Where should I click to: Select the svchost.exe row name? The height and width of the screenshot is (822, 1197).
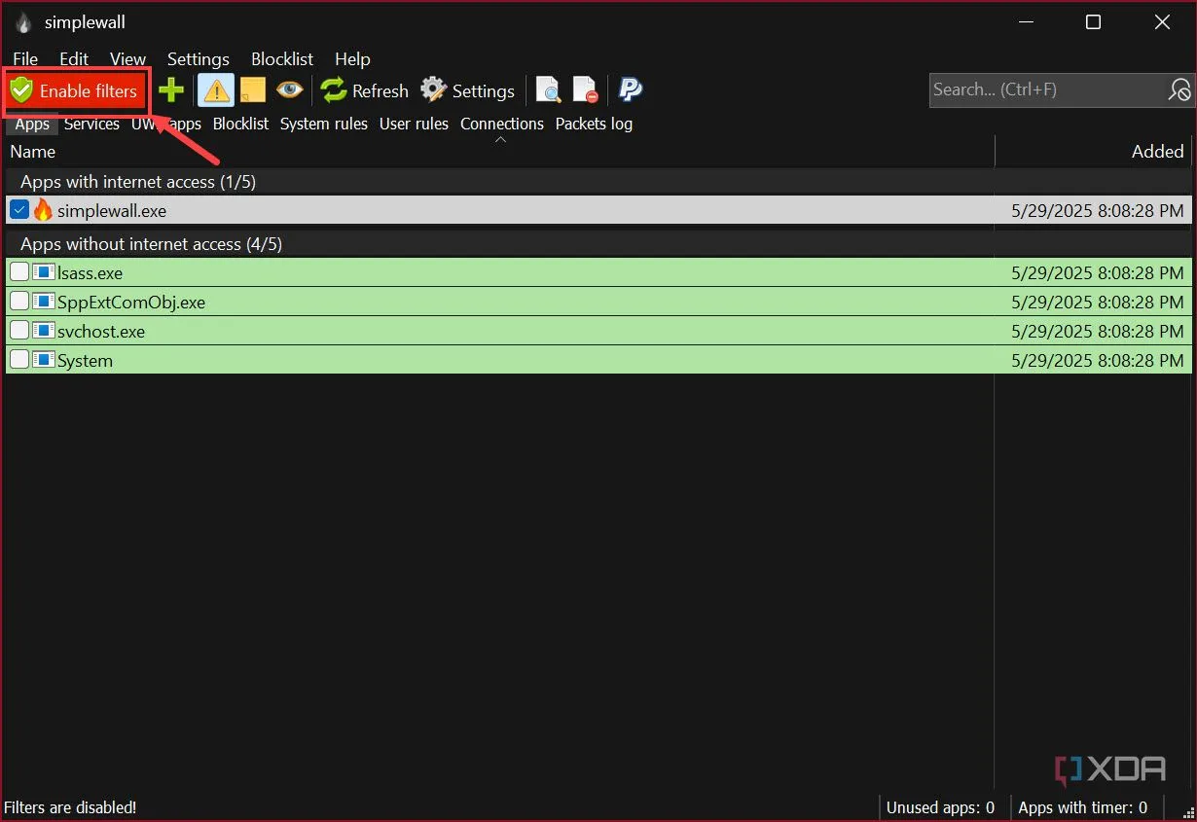[101, 332]
